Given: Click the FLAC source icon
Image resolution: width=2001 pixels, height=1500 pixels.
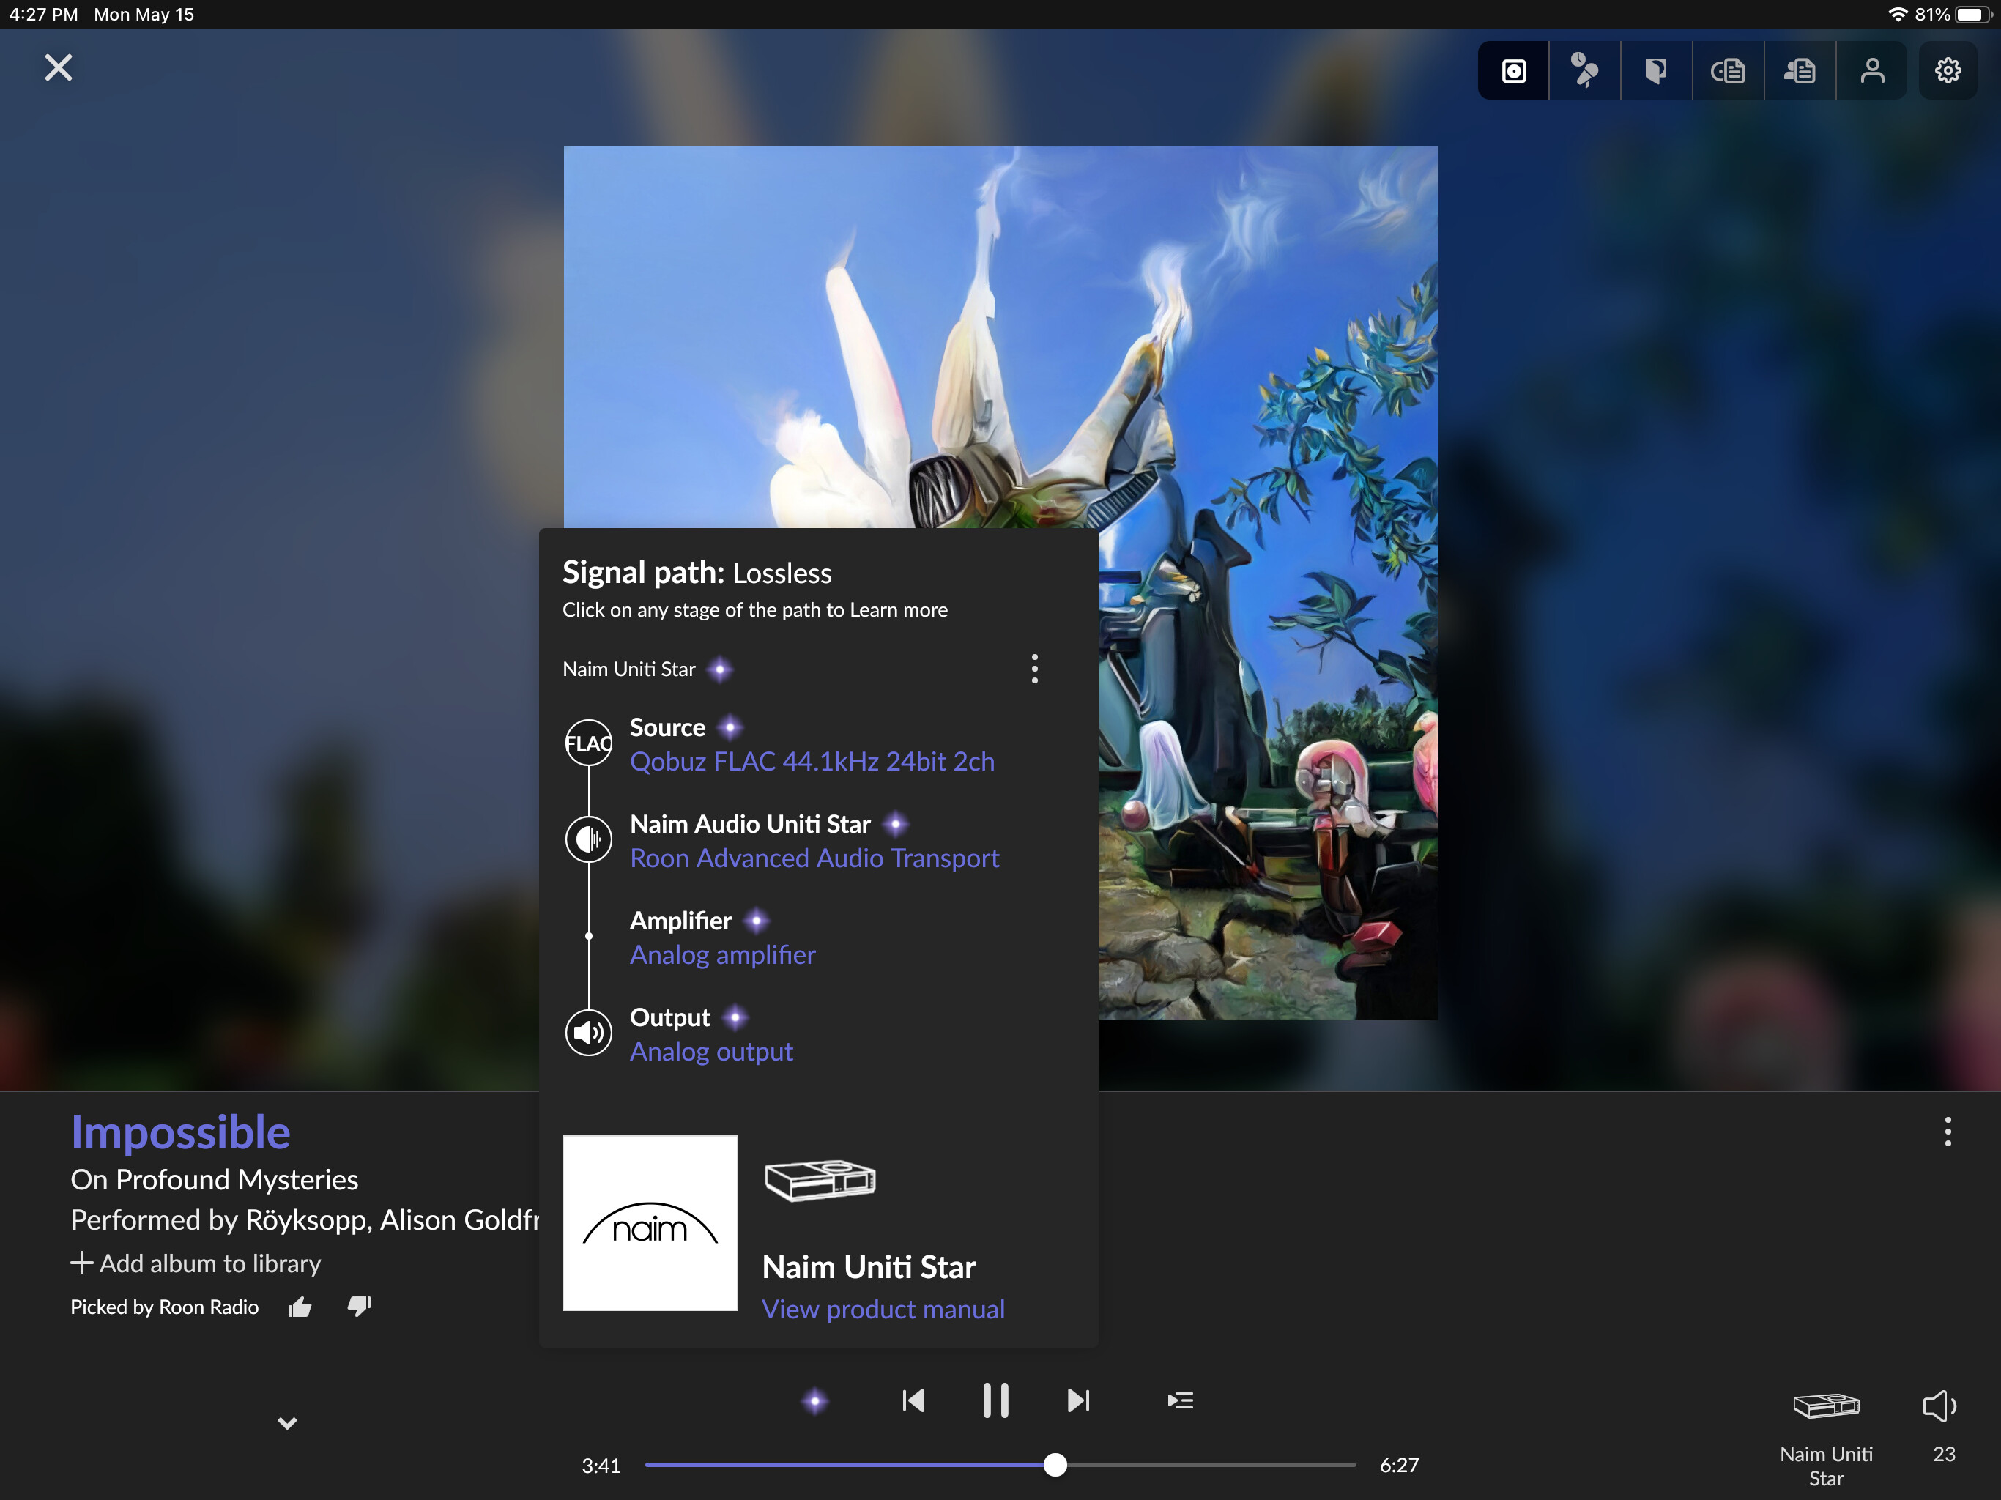Looking at the screenshot, I should [589, 743].
